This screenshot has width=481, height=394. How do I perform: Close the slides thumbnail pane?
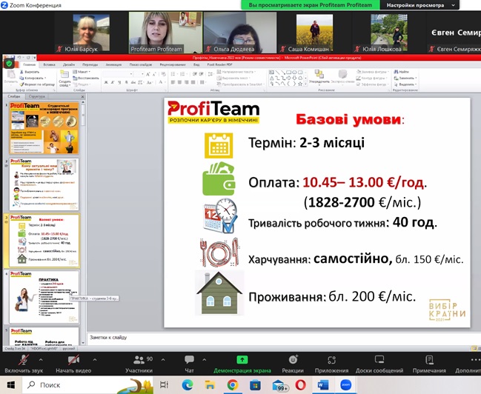click(82, 96)
